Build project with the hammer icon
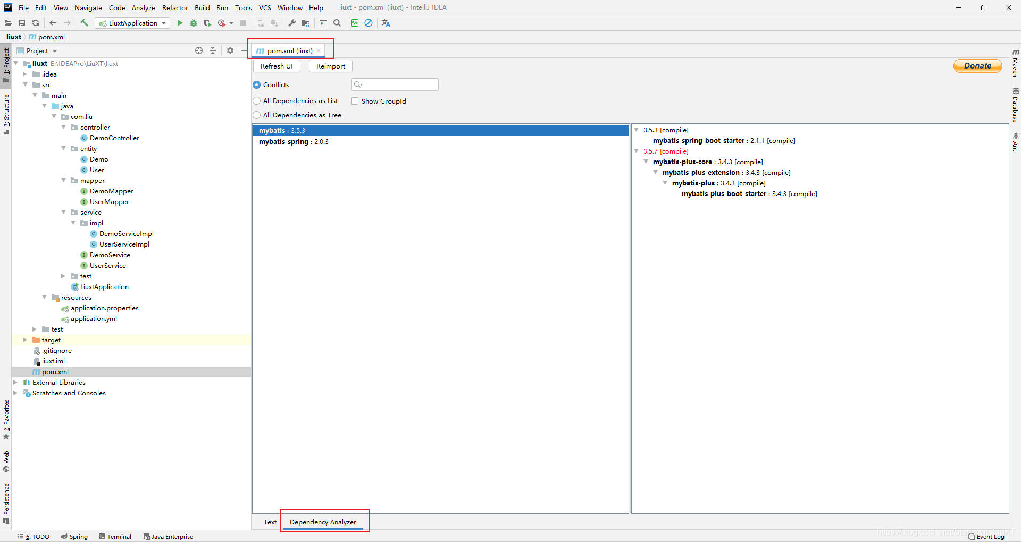Screen dimensions: 1021x542 coord(84,23)
